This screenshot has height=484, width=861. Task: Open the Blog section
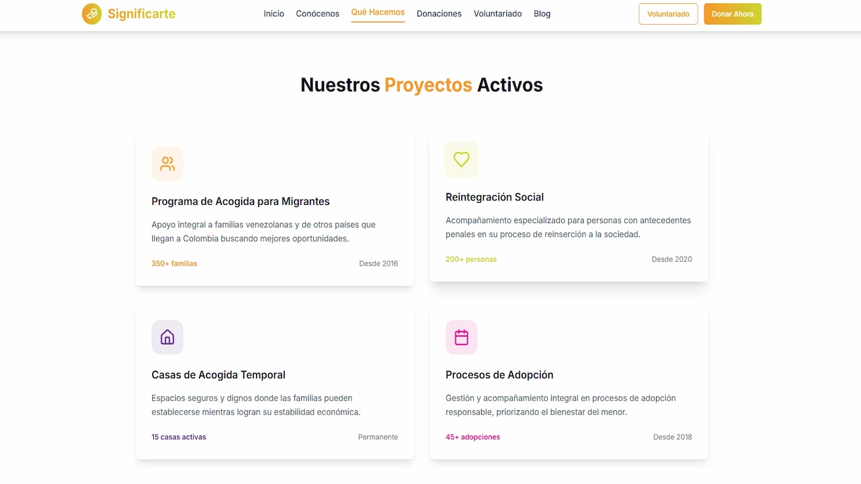pos(542,13)
